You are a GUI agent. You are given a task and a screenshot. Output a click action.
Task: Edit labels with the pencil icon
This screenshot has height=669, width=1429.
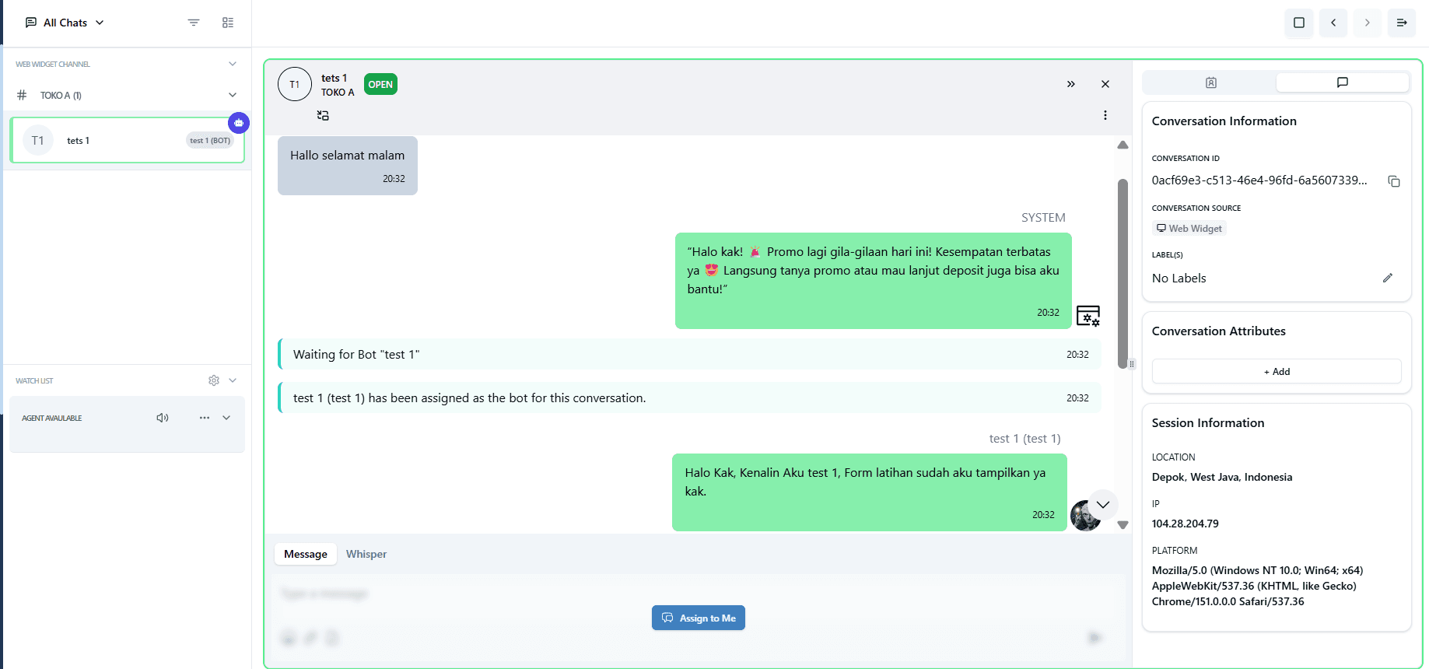(1388, 278)
